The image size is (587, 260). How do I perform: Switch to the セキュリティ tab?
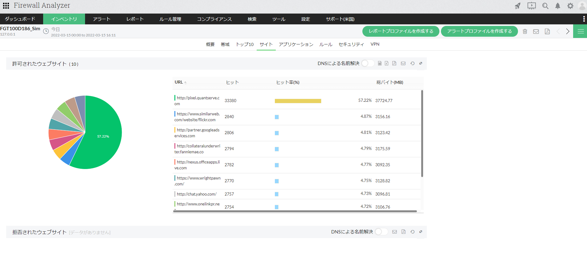click(351, 44)
